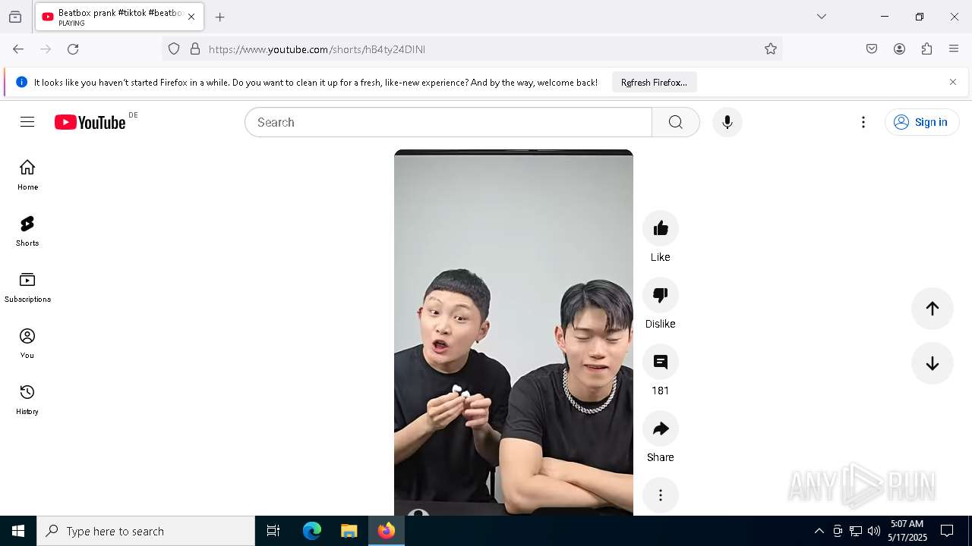Open a new Firefox tab
The height and width of the screenshot is (546, 972).
[x=220, y=17]
